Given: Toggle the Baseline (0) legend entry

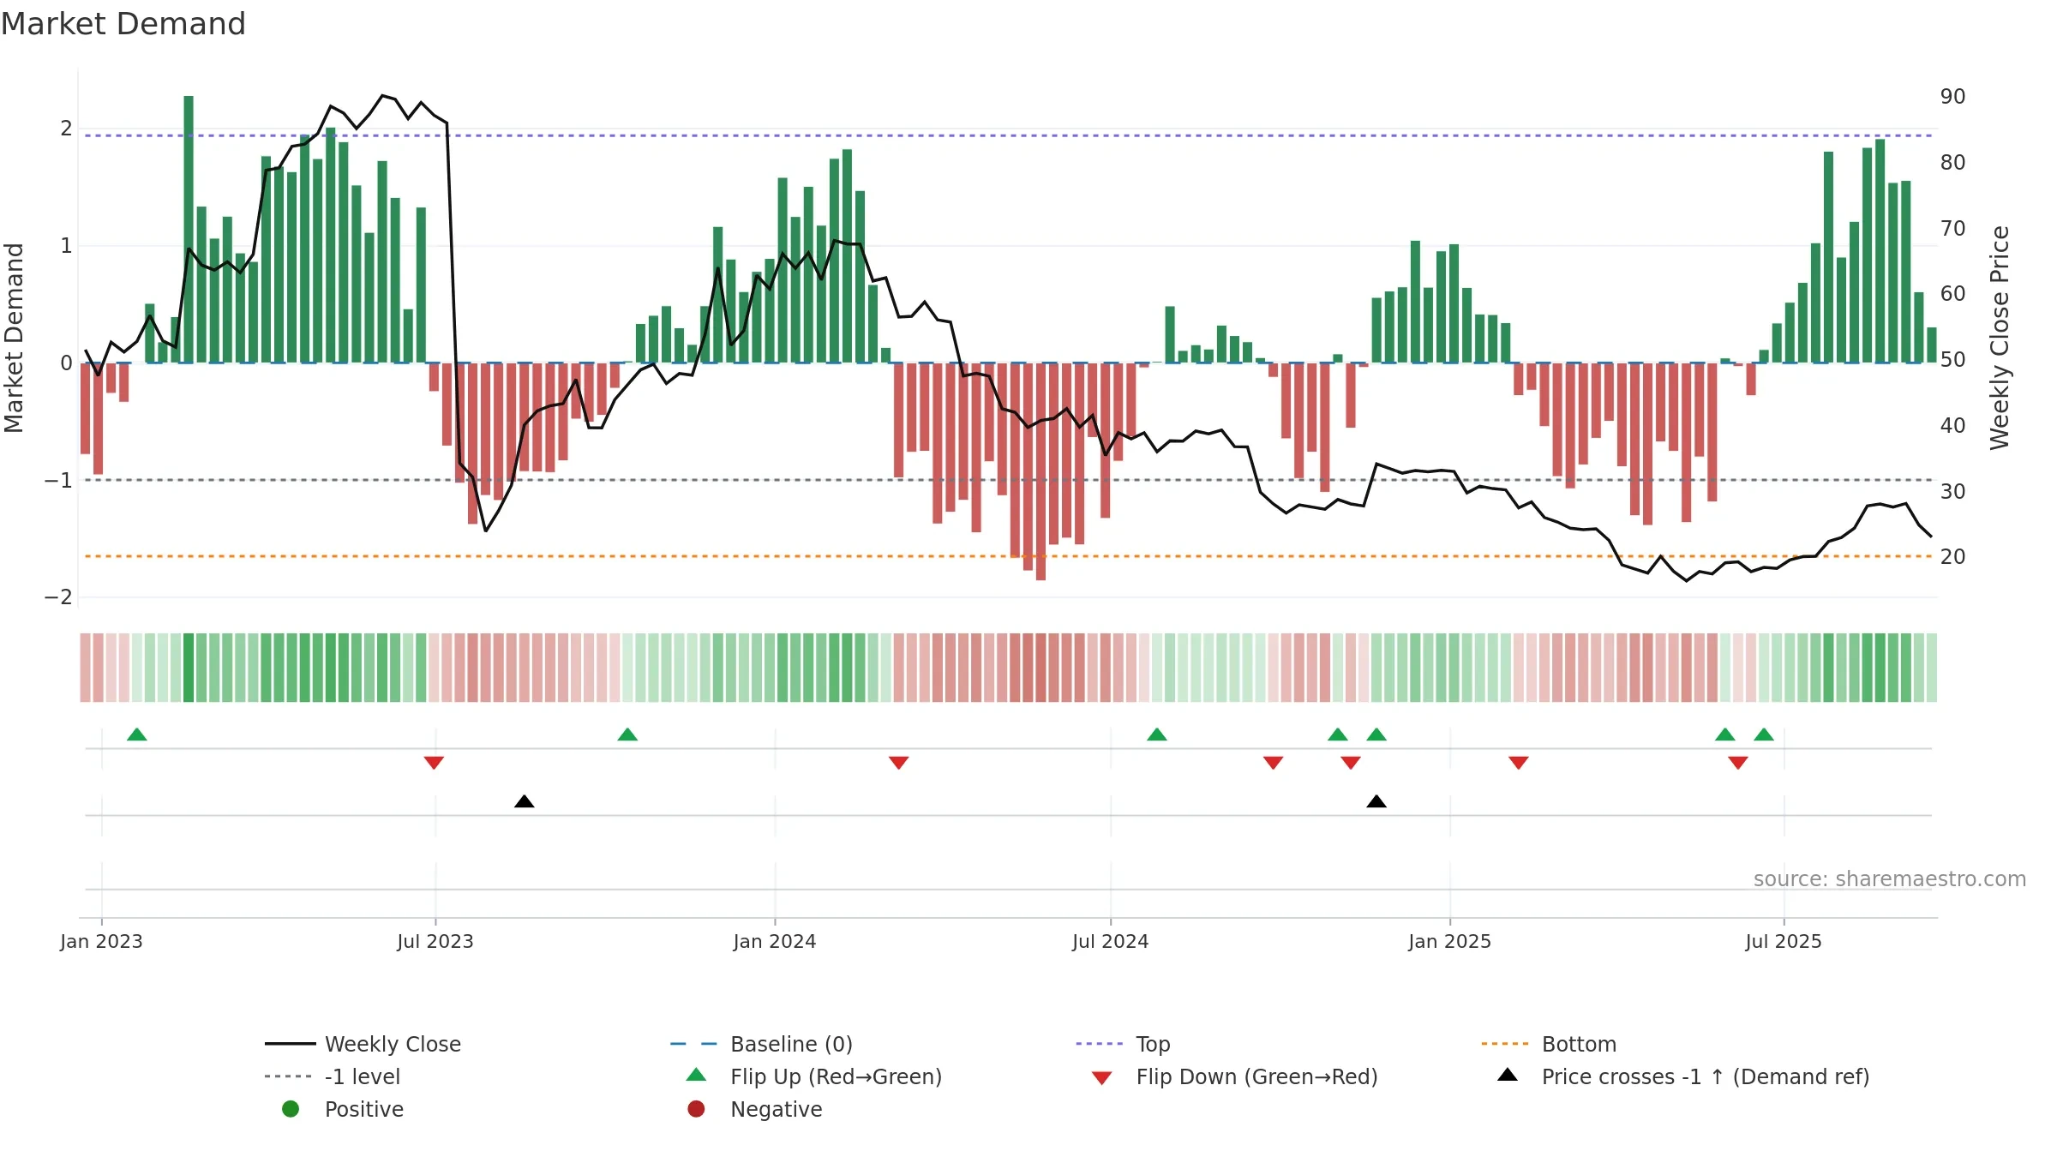Looking at the screenshot, I should (762, 1044).
